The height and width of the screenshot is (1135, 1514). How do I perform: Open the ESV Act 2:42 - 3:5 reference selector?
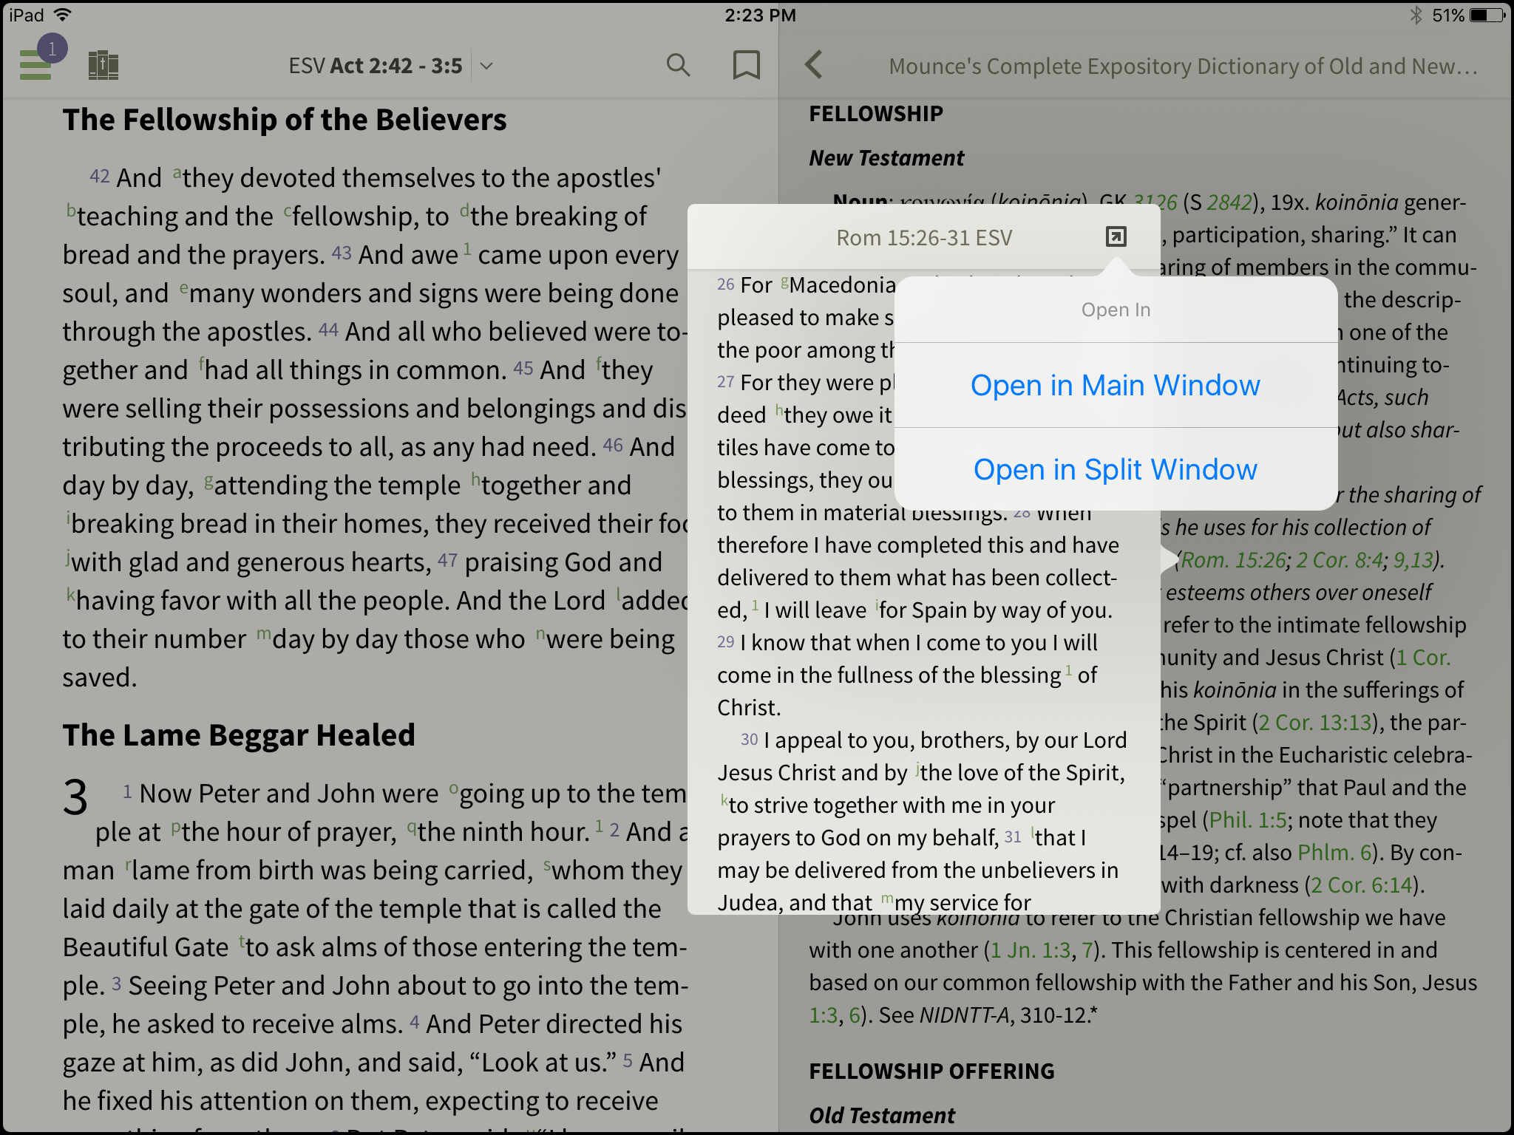point(376,66)
